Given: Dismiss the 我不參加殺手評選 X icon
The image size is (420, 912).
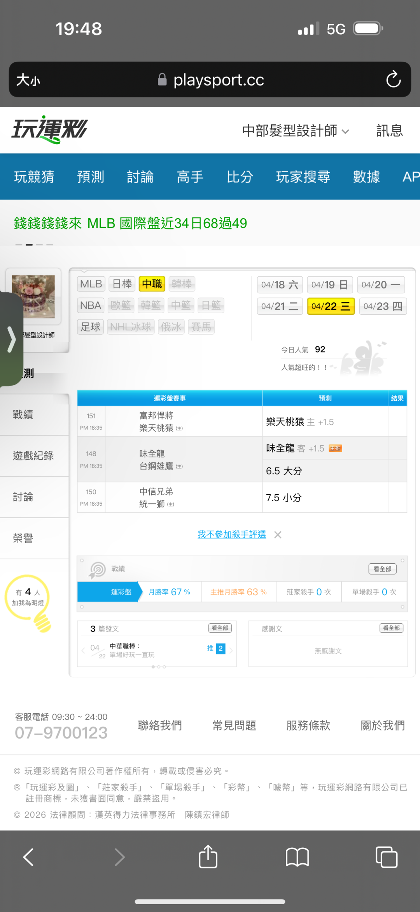Looking at the screenshot, I should click(278, 535).
